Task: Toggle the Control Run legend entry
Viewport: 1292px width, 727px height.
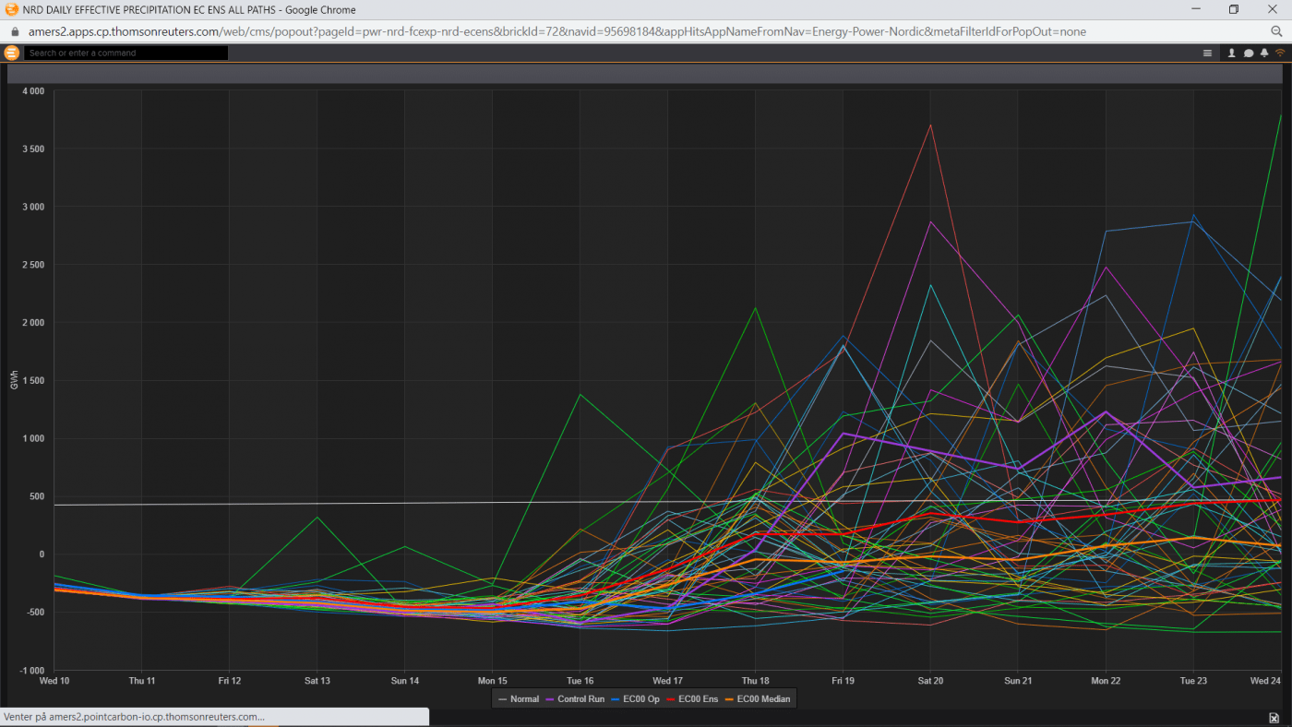Action: 575,699
